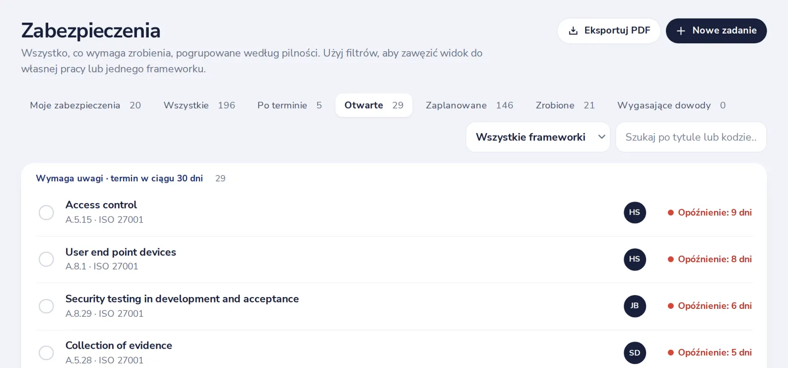Click the Wymaga uwagi group heading
The width and height of the screenshot is (788, 368).
(x=119, y=178)
